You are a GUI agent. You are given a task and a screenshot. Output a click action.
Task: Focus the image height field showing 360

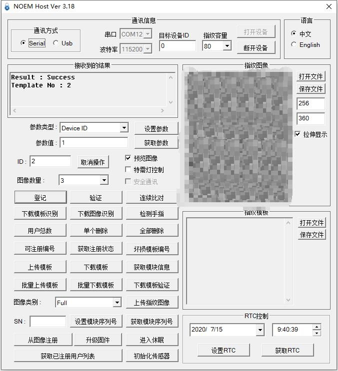point(311,118)
